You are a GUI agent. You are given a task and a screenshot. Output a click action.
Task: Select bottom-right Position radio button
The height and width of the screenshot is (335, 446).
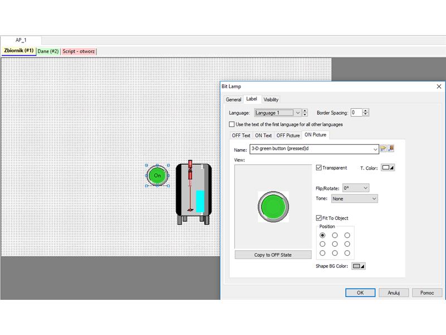tap(347, 253)
